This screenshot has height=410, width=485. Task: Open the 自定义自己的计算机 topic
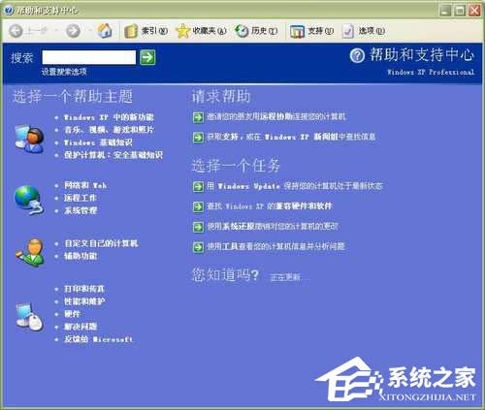101,243
